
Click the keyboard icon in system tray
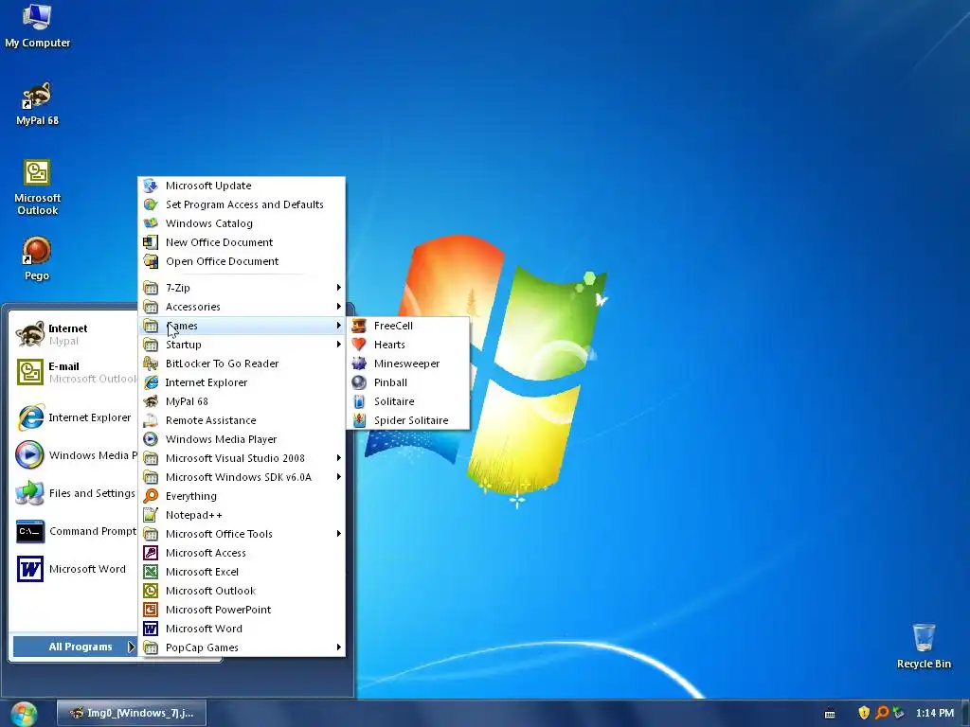tap(830, 714)
